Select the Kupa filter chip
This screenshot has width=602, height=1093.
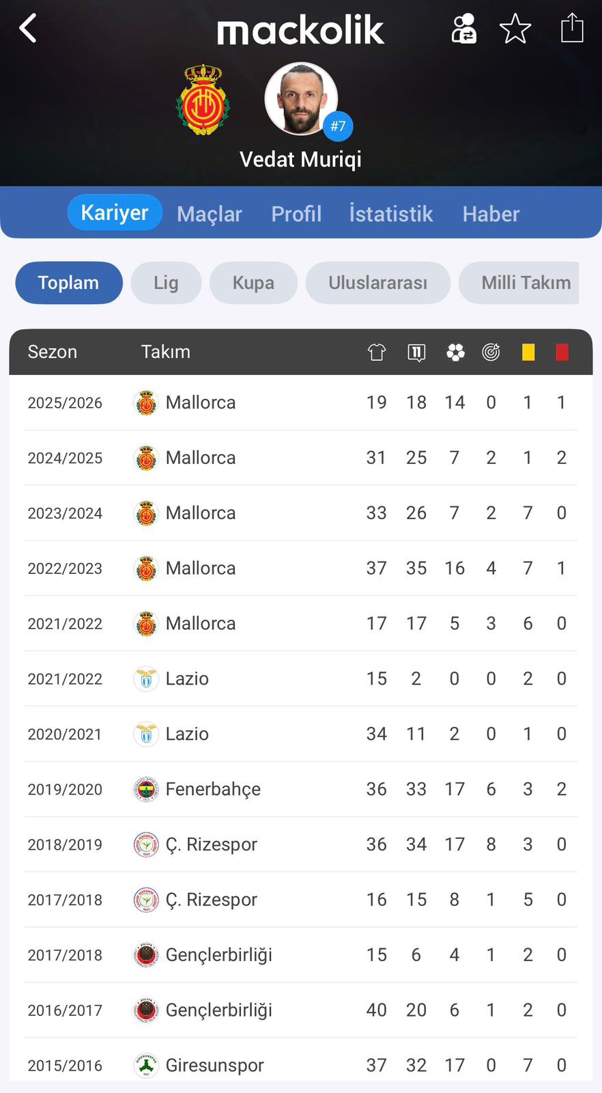point(253,283)
